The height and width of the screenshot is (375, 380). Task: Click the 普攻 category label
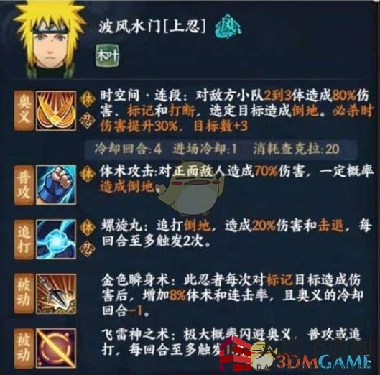coord(24,185)
